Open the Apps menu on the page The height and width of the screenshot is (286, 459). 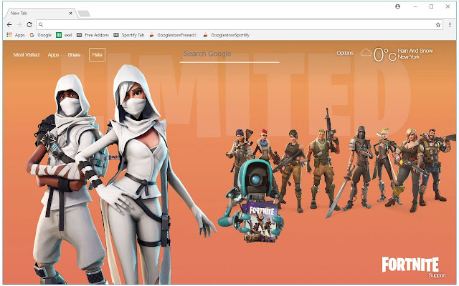click(x=54, y=54)
